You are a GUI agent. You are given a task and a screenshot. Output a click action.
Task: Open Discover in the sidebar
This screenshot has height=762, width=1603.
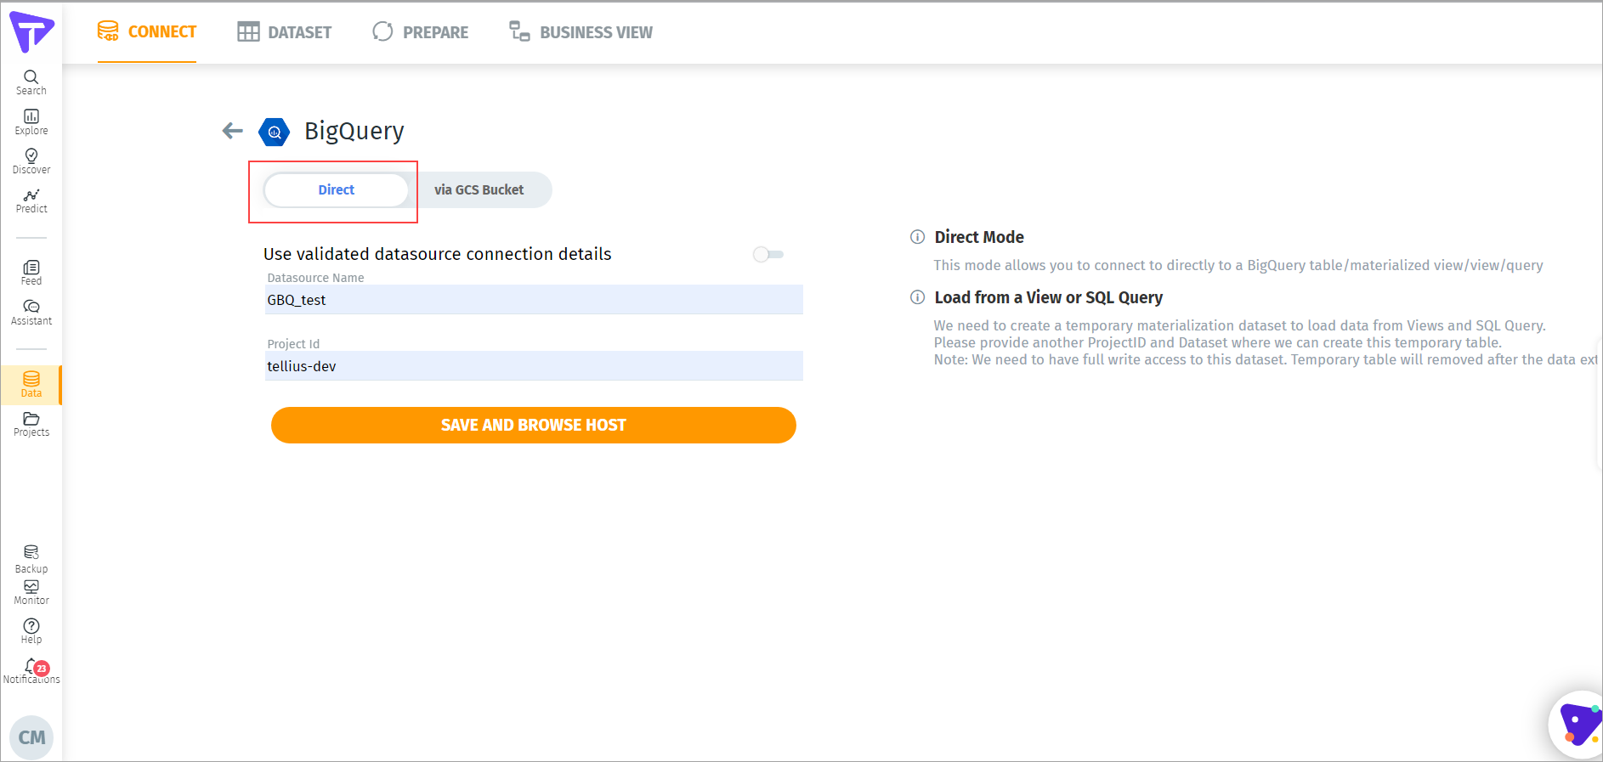coord(31,161)
